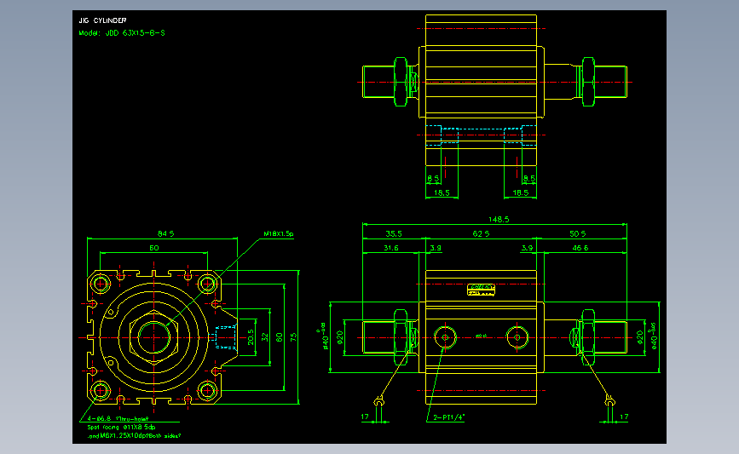739x454 pixels.
Task: Select the Ø20 rod diameter under 46.6
Action: tap(639, 337)
